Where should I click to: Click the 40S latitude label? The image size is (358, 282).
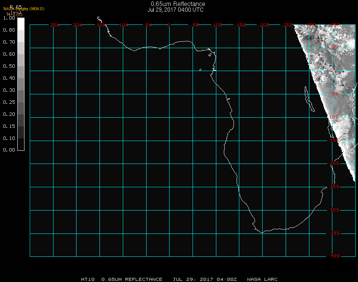click(335, 256)
